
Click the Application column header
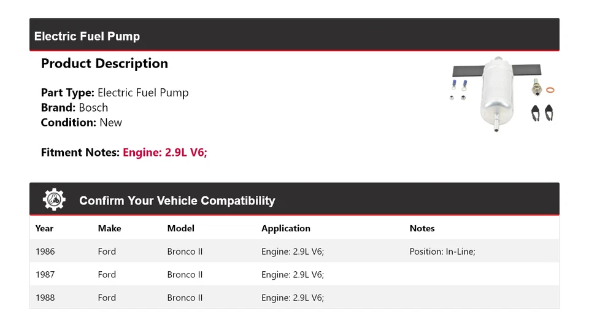point(286,228)
